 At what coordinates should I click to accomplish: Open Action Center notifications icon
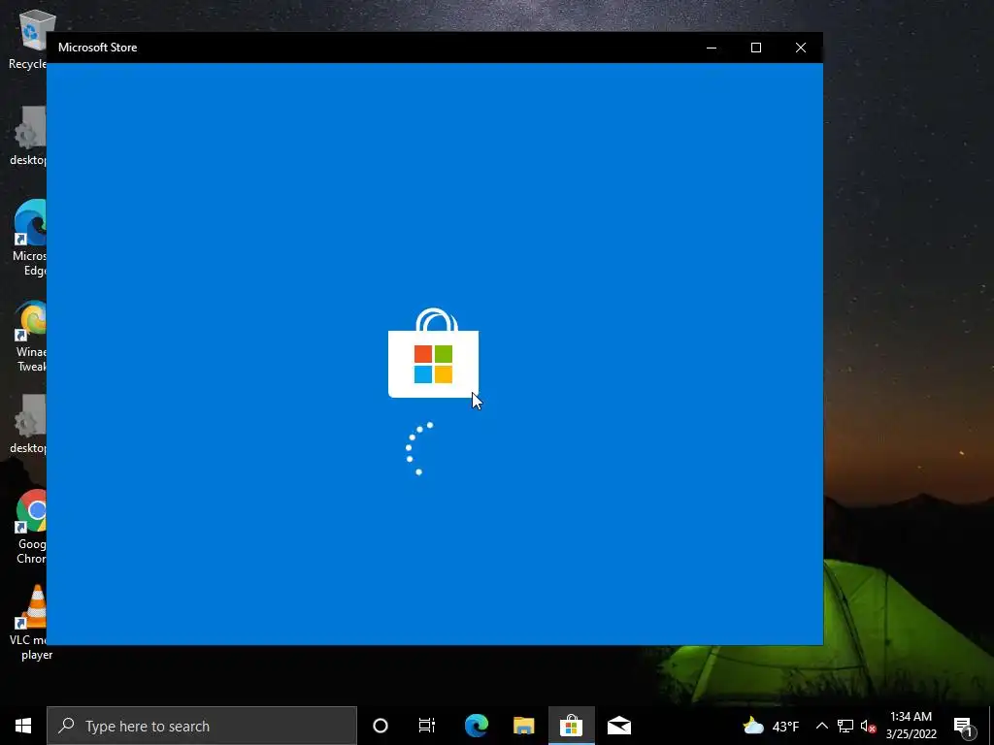point(963,726)
